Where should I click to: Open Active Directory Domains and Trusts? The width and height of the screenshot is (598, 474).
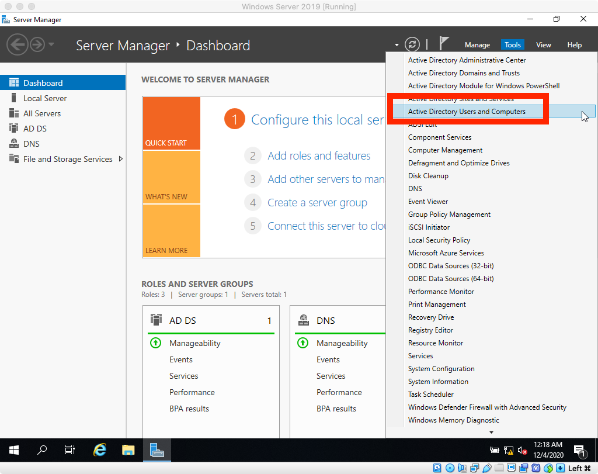coord(464,73)
